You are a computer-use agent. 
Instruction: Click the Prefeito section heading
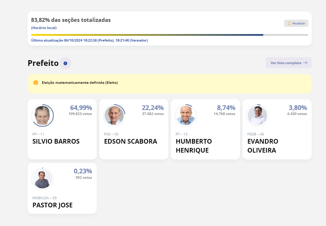(x=43, y=63)
